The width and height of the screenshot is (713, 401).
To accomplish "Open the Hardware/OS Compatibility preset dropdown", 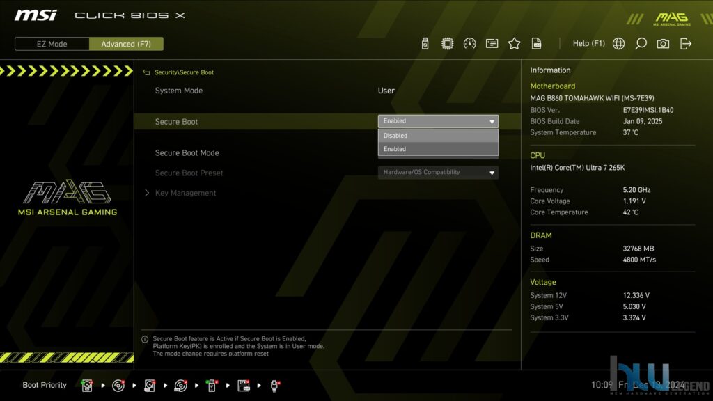I will point(438,173).
